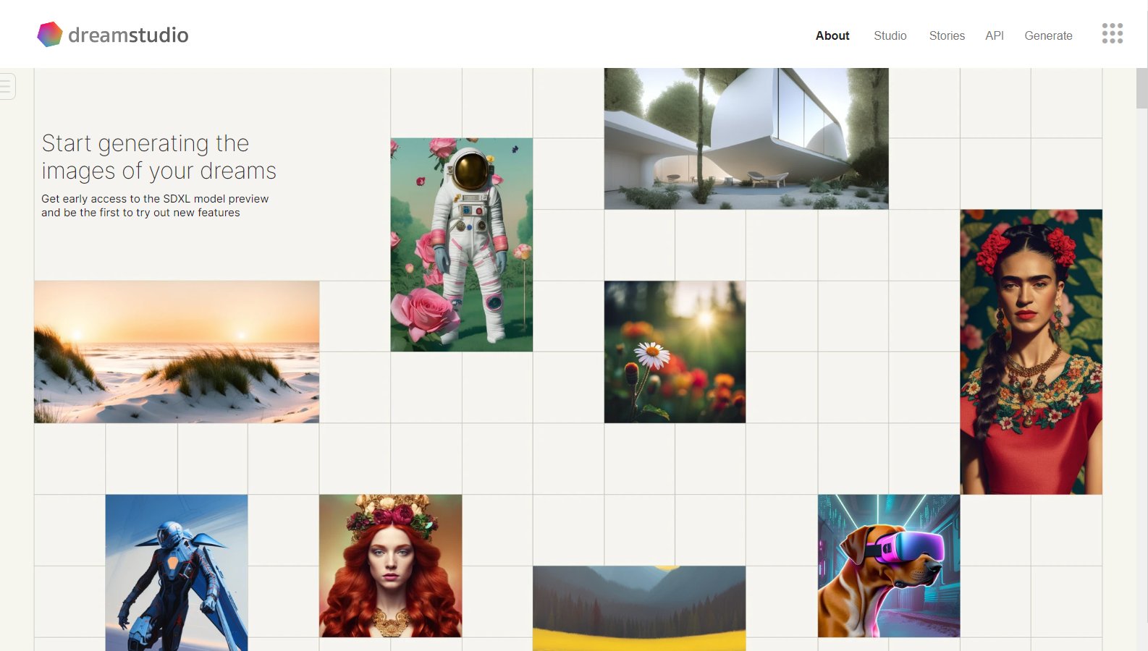Screen dimensions: 1148x651
Task: Click the vertical page scrollbar thumb
Action: [1141, 88]
